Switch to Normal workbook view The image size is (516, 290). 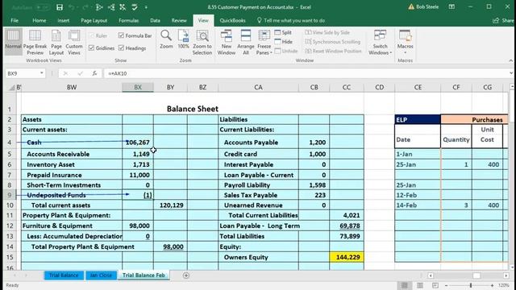coord(13,42)
